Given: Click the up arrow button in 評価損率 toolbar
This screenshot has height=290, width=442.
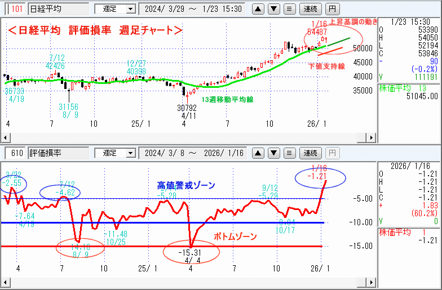Looking at the screenshot, I should point(258,153).
